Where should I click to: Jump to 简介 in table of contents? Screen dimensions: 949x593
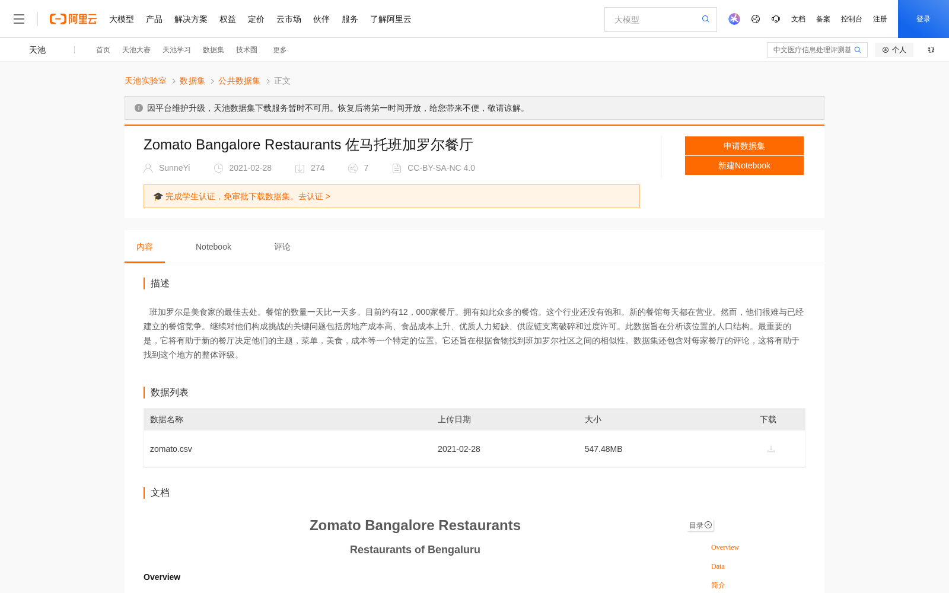click(x=718, y=585)
